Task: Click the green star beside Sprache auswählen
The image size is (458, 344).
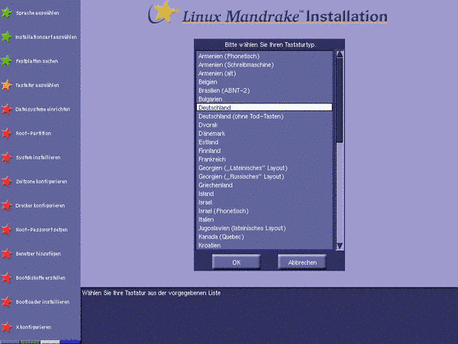Action: 6,13
